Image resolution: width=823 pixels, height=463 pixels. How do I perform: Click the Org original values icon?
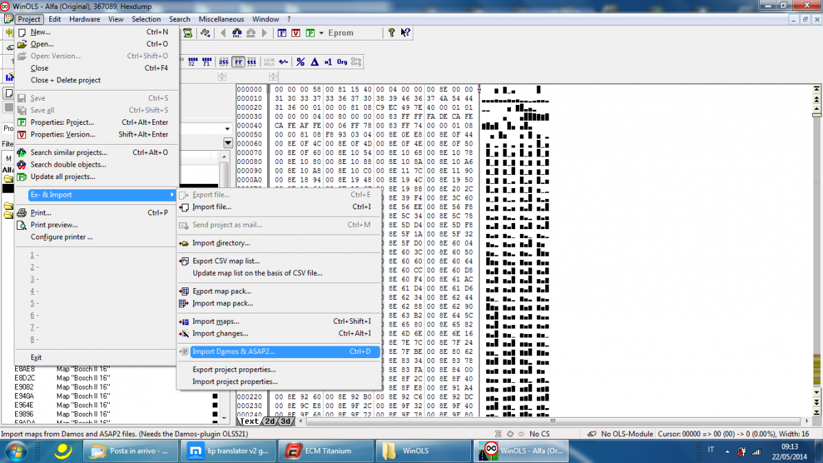click(x=342, y=62)
